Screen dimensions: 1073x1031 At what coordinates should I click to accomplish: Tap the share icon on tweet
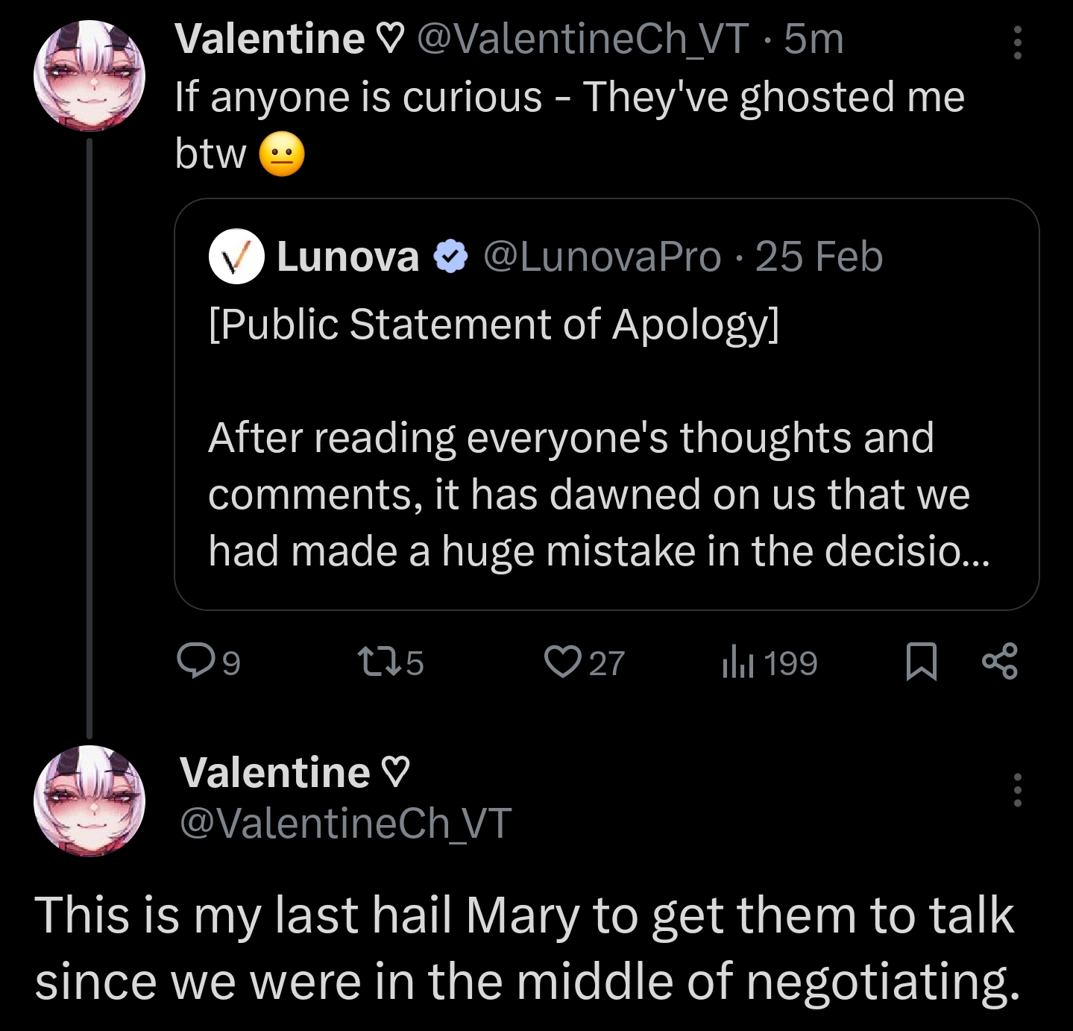point(999,662)
